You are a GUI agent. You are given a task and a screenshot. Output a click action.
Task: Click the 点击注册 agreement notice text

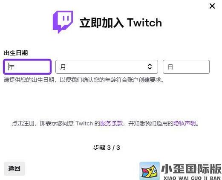[x=105, y=123]
